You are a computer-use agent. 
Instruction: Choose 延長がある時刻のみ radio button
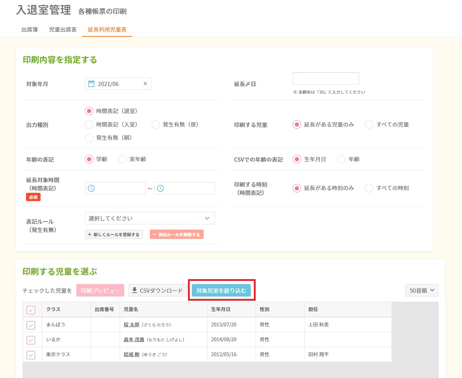[297, 188]
